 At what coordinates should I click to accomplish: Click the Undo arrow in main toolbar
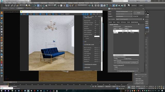coord(6,6)
